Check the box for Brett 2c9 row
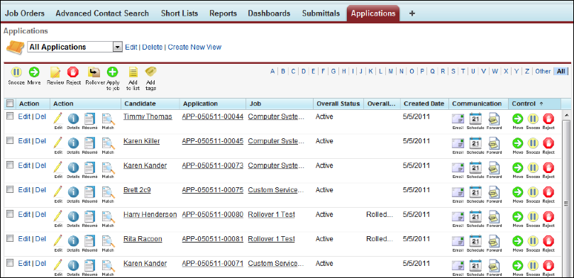 (x=10, y=189)
